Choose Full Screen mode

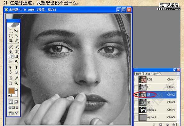pyautogui.click(x=17, y=108)
